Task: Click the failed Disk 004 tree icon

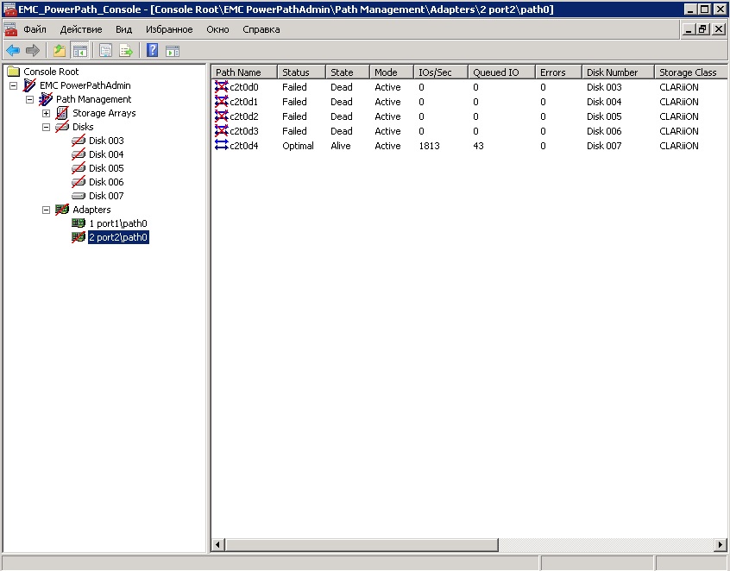Action: (x=79, y=154)
